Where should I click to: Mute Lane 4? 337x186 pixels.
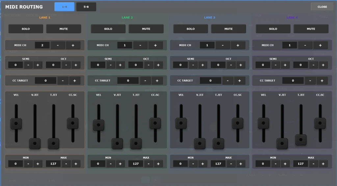(311, 29)
